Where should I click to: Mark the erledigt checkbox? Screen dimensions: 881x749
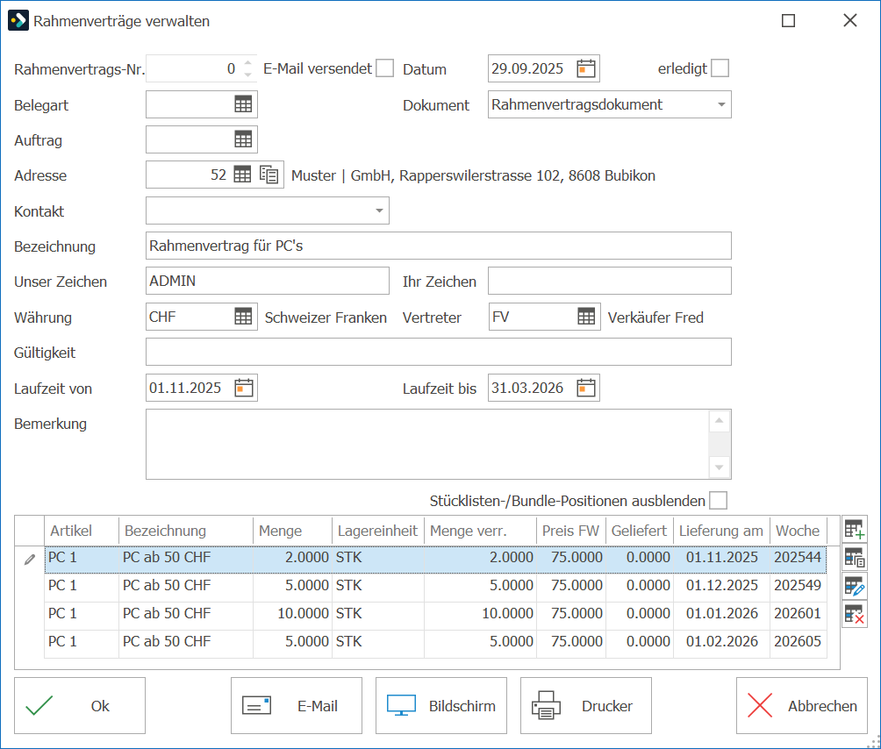pos(720,68)
